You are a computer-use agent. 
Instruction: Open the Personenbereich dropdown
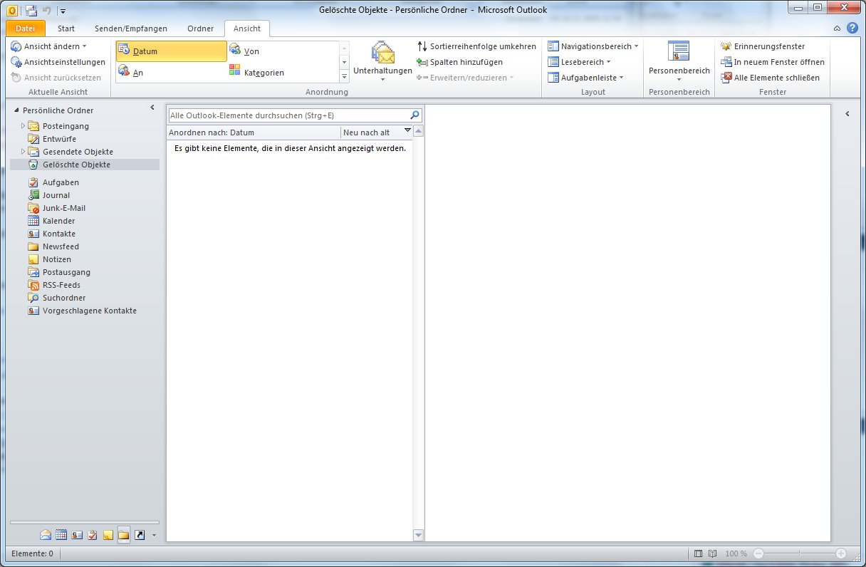point(679,62)
